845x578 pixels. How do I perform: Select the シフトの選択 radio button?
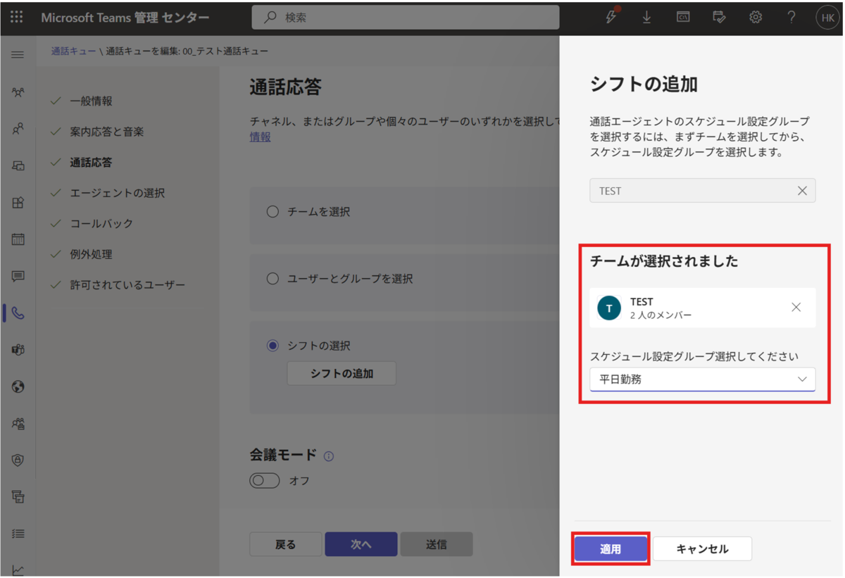pos(273,346)
